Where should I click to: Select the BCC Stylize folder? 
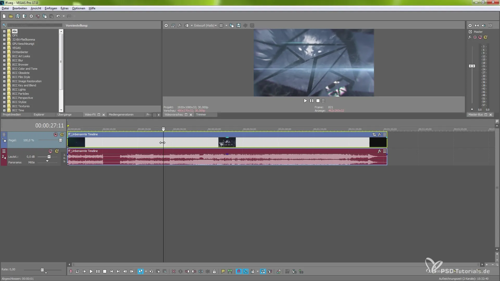click(x=19, y=102)
